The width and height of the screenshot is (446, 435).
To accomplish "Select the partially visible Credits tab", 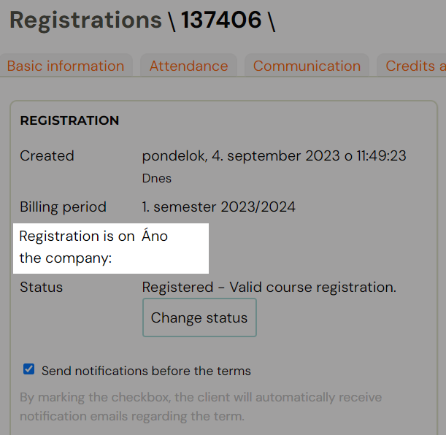I will [412, 66].
